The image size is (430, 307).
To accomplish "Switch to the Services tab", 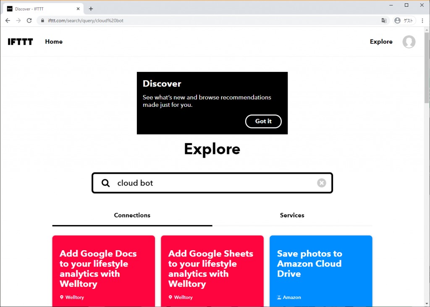I will point(292,215).
